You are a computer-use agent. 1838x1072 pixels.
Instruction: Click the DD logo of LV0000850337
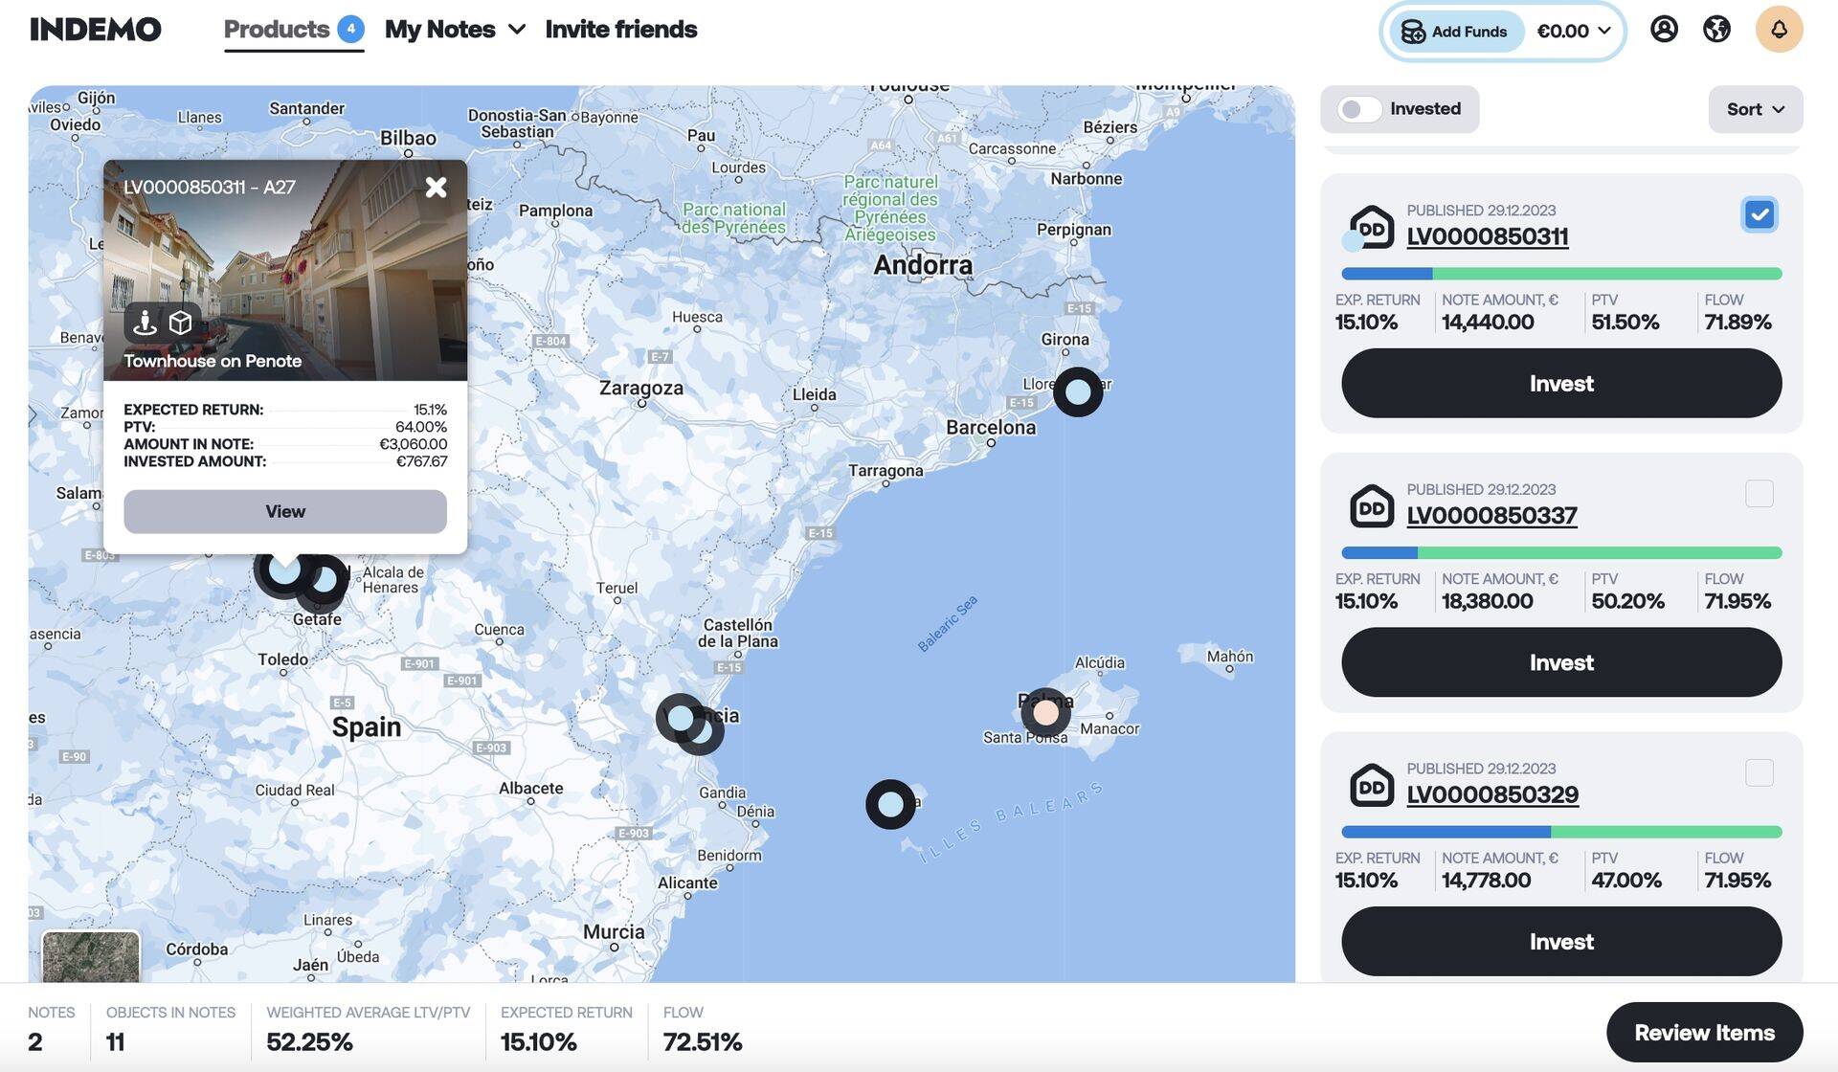pyautogui.click(x=1371, y=506)
